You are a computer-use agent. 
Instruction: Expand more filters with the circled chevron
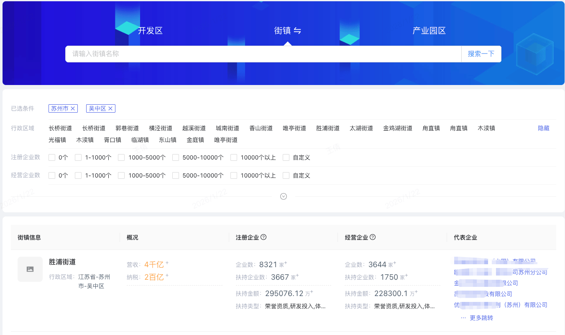pyautogui.click(x=284, y=196)
